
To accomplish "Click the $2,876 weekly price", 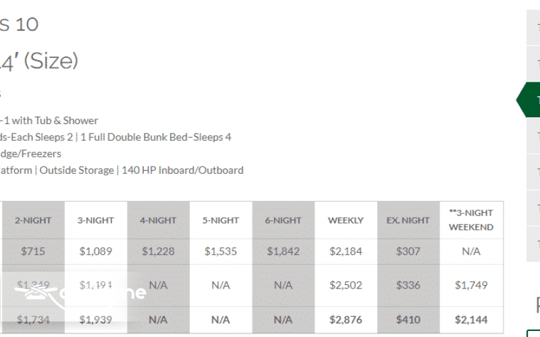I will pyautogui.click(x=346, y=319).
